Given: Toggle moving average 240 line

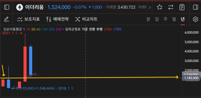Looking at the screenshot, I should [59, 29].
